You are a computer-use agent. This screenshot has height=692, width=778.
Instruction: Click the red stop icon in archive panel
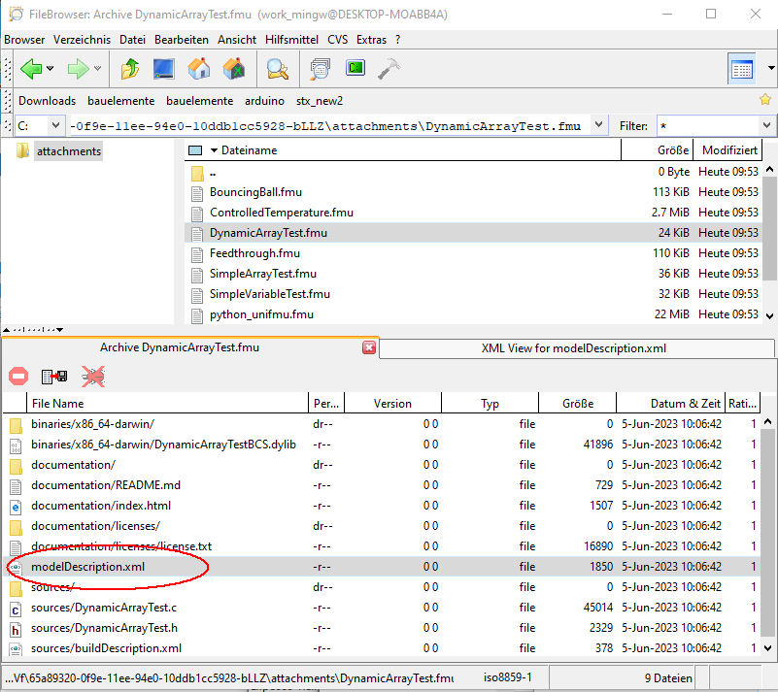pos(18,377)
